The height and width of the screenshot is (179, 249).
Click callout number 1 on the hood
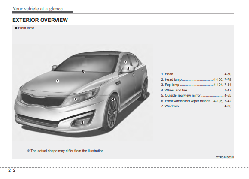58,81
